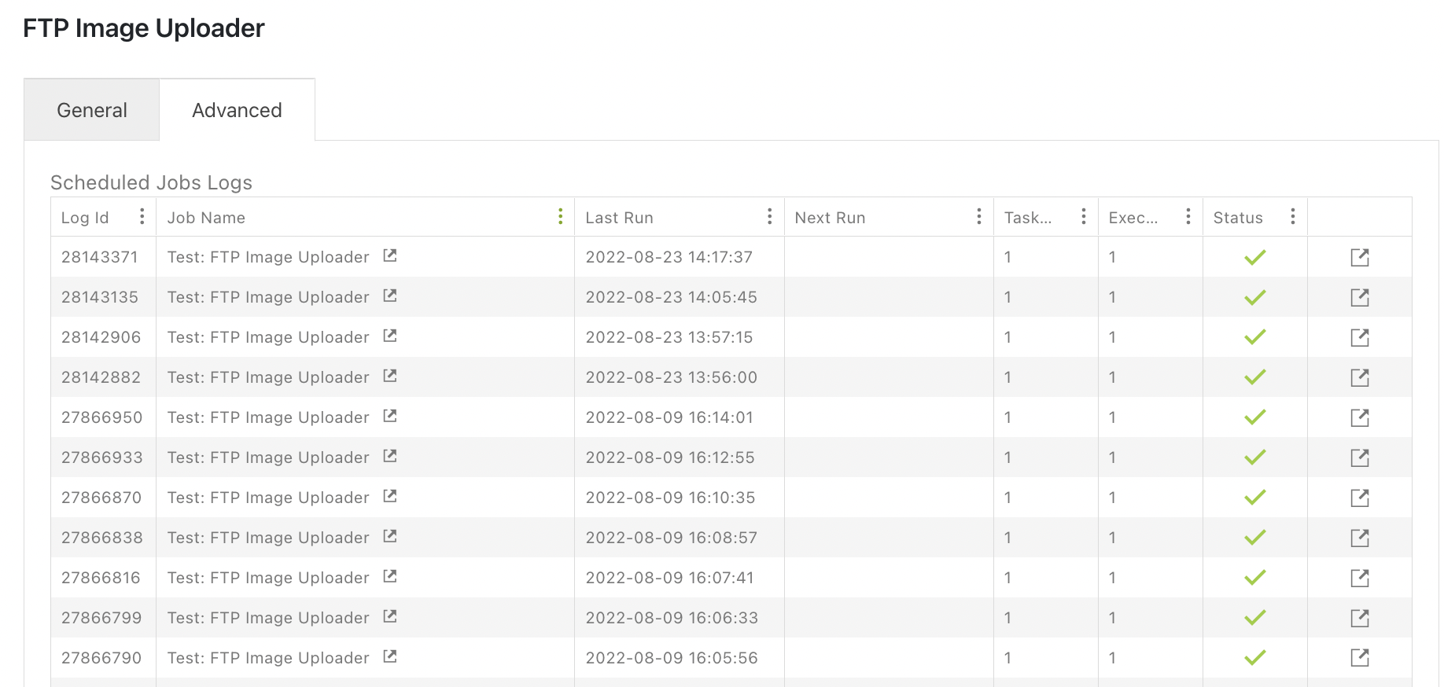Viewport: 1444px width, 687px height.
Task: Click timestamp 2022-08-23 13:56:00
Action: click(672, 377)
